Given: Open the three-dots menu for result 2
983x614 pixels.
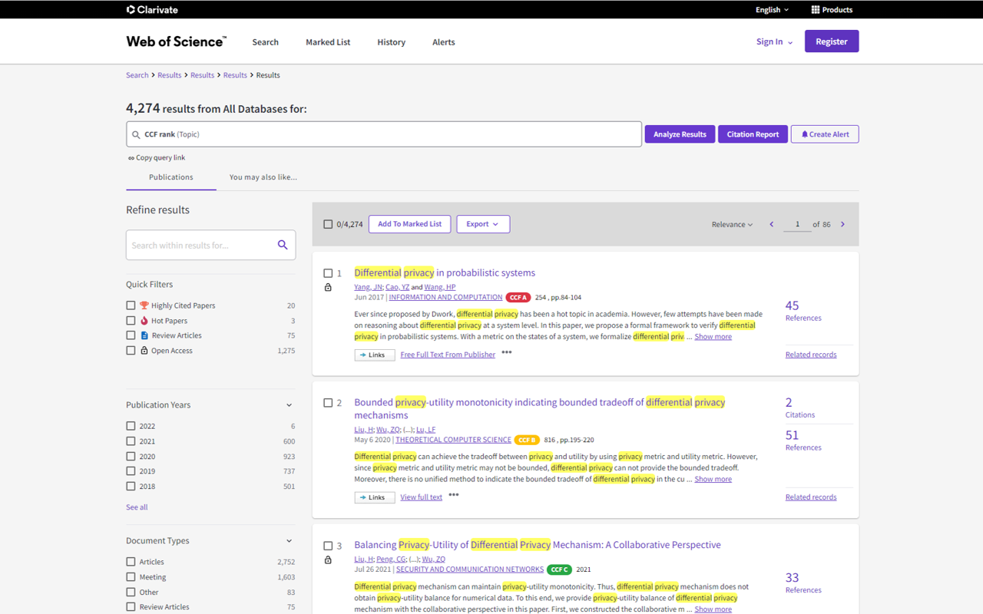Looking at the screenshot, I should pos(454,495).
